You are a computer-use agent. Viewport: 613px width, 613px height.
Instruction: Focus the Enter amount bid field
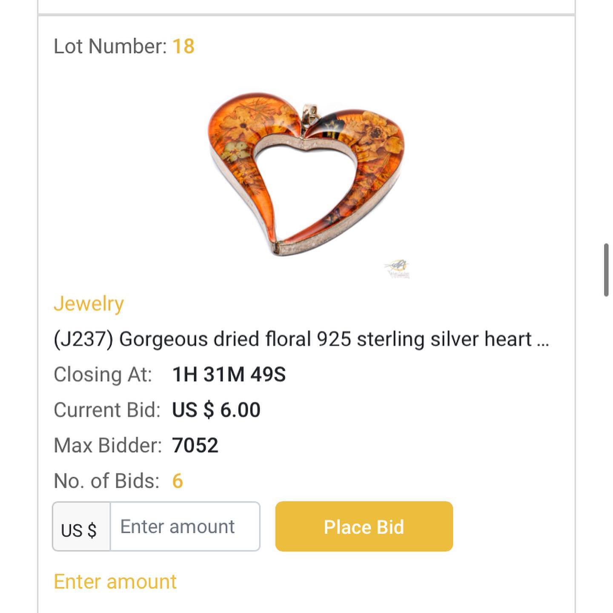click(x=185, y=527)
